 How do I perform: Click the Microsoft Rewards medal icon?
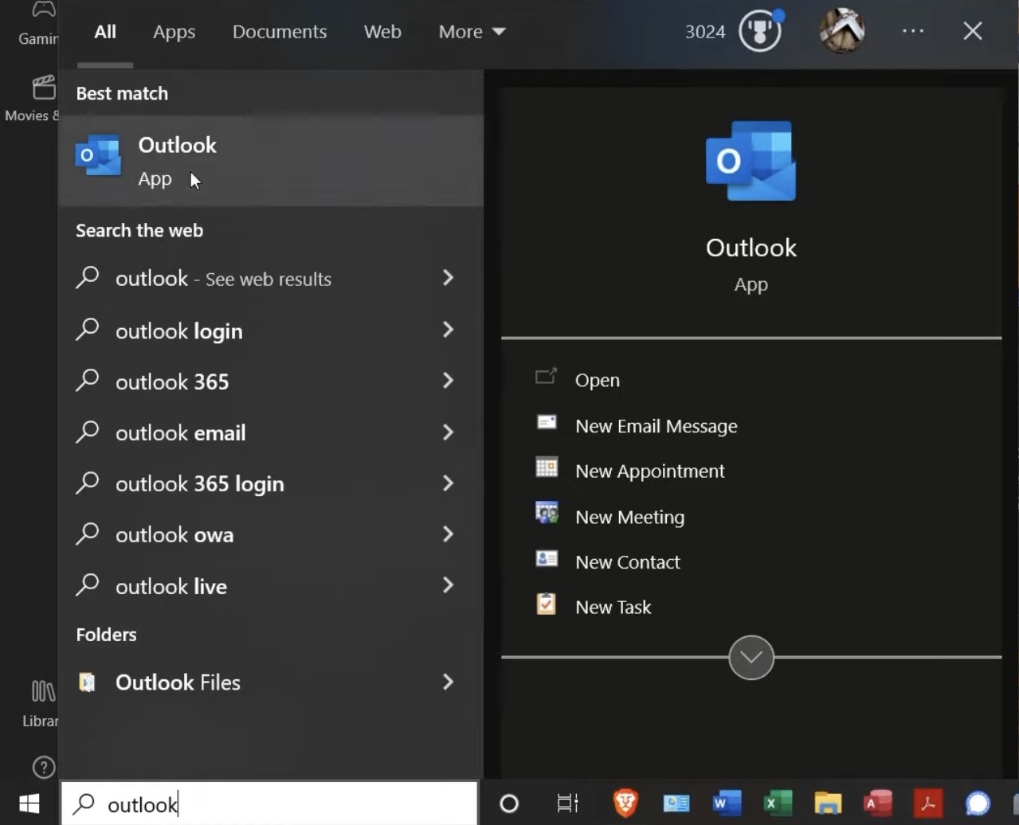758,31
